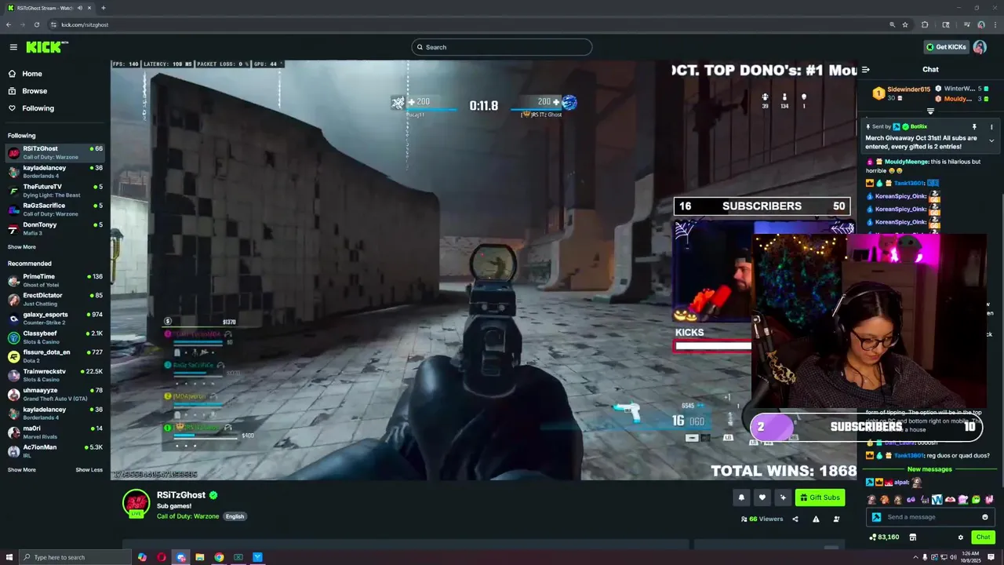The image size is (1004, 565).
Task: Report the stream with warning icon
Action: click(816, 519)
